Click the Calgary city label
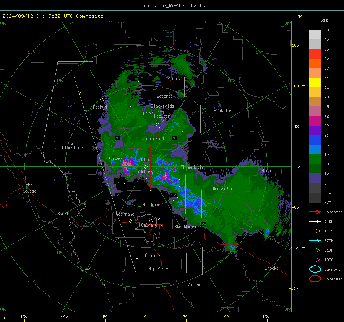 point(149,225)
